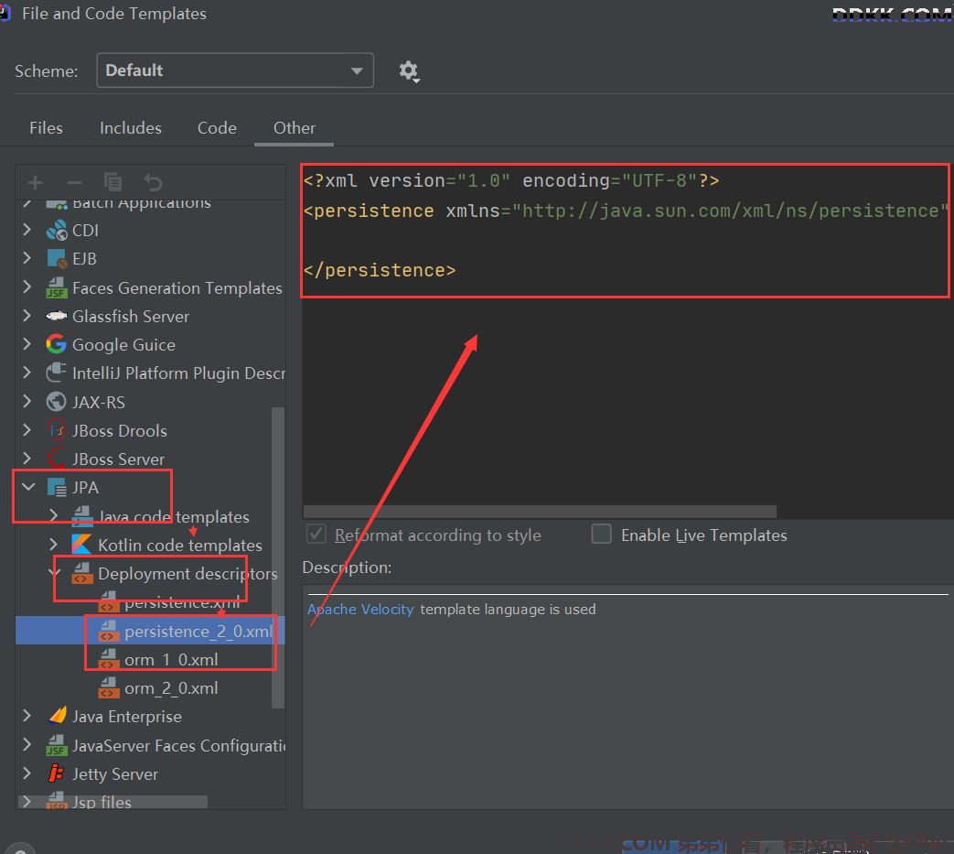Open the Scheme dropdown set to Default
The width and height of the screenshot is (954, 854).
[235, 70]
